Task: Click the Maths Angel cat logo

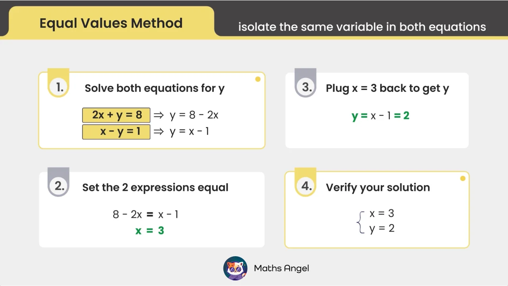Action: point(235,268)
